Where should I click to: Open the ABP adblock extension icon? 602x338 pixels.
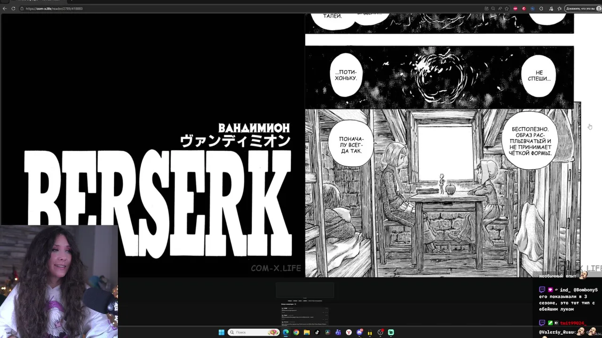point(515,8)
